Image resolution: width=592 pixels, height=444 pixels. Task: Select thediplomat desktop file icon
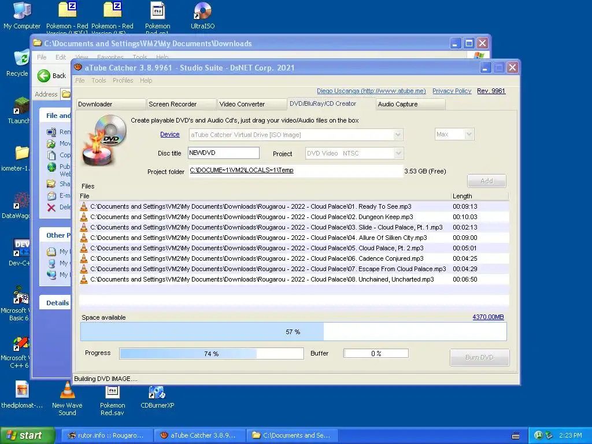pos(22,394)
